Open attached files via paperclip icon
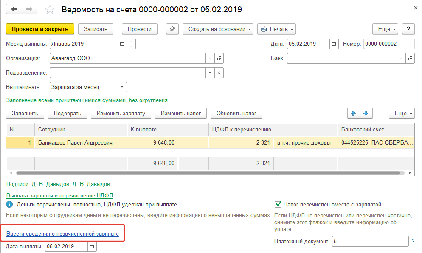 tap(172, 29)
